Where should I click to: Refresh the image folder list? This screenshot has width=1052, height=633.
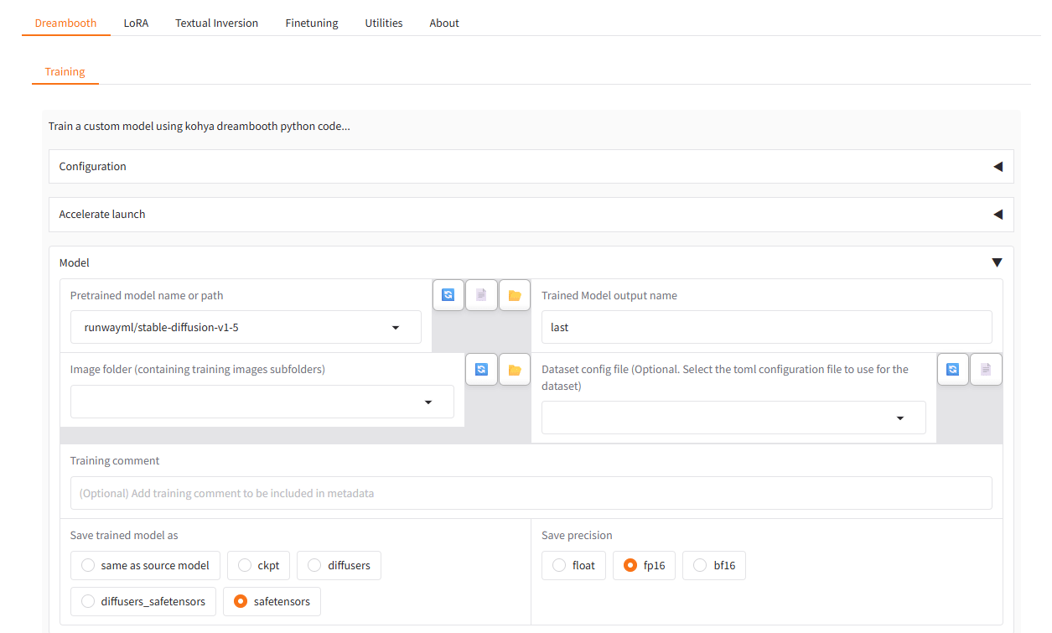[481, 369]
